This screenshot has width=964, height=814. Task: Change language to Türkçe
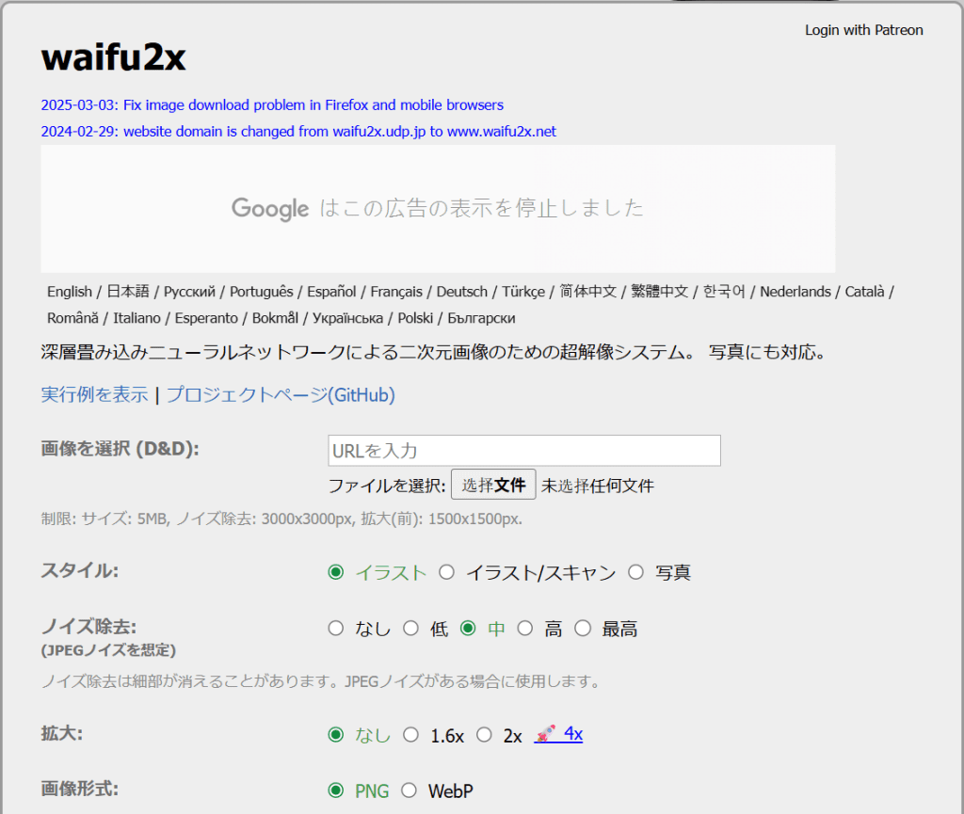tap(523, 292)
